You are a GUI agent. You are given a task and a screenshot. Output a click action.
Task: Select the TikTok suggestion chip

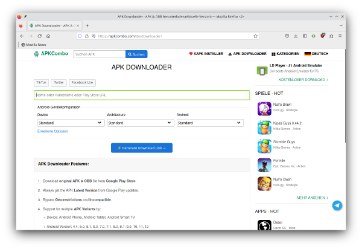point(41,83)
